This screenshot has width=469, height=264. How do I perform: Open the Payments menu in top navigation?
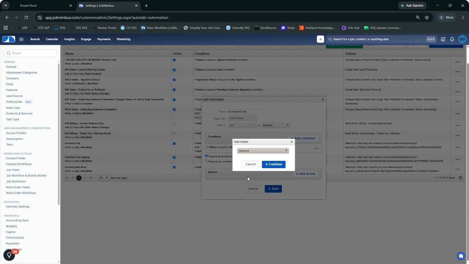point(104,39)
